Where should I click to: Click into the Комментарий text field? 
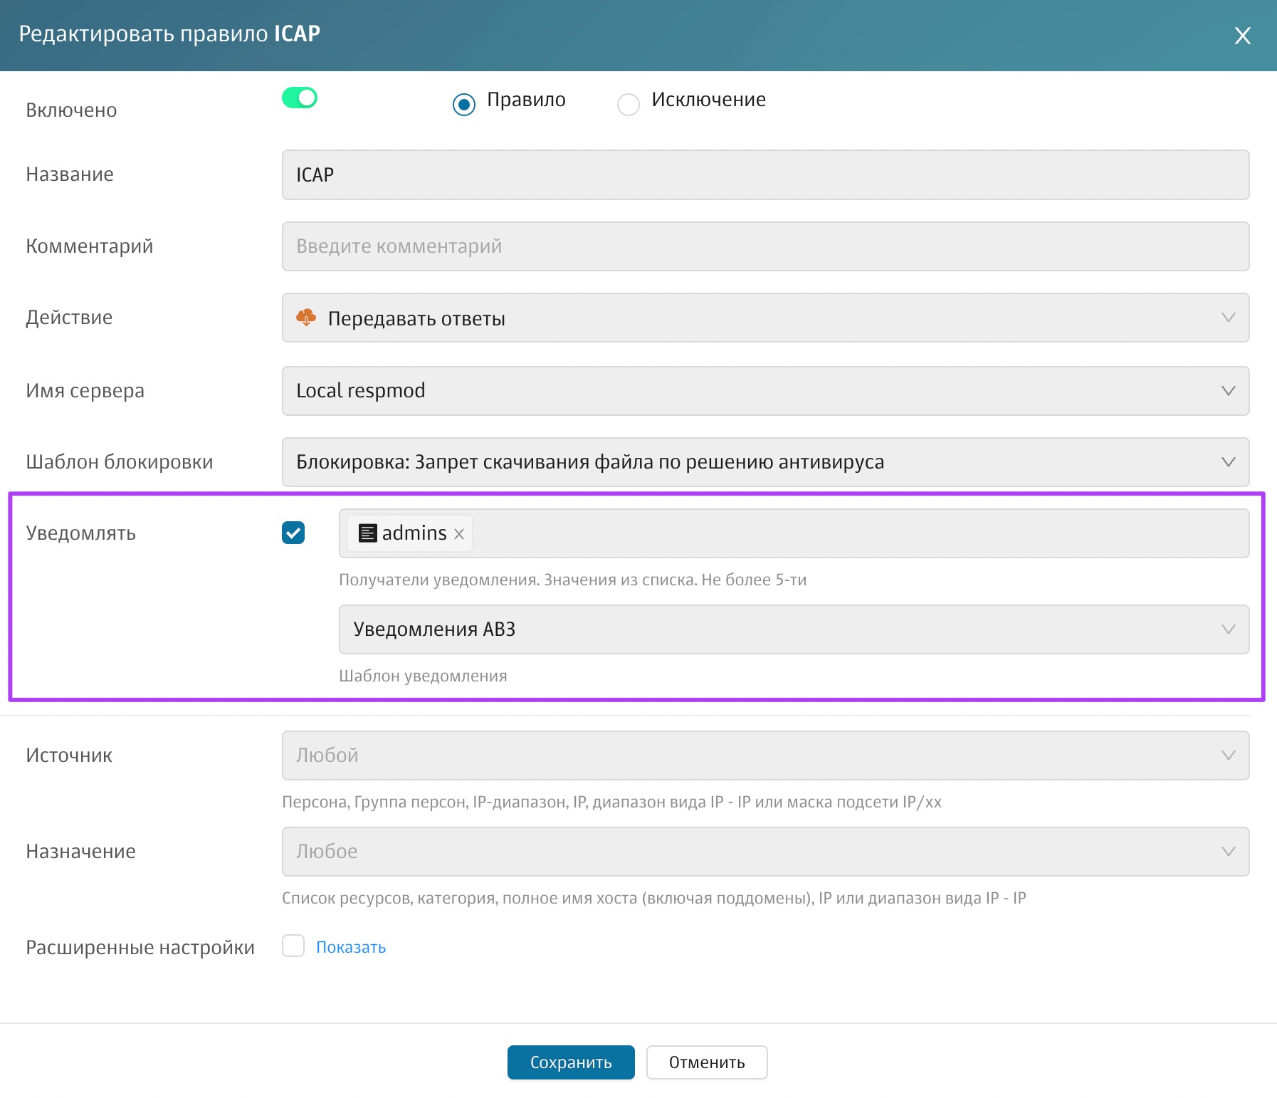point(765,246)
